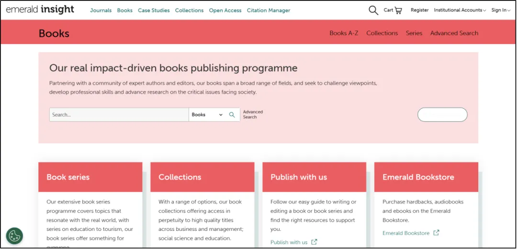The height and width of the screenshot is (249, 517).
Task: Expand the Institutional Accounts dropdown
Action: click(x=460, y=10)
